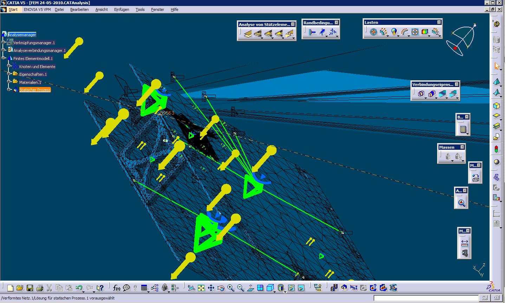Select the Clamp restraint icon in Randbedingungen
This screenshot has height=303, width=506.
(312, 33)
